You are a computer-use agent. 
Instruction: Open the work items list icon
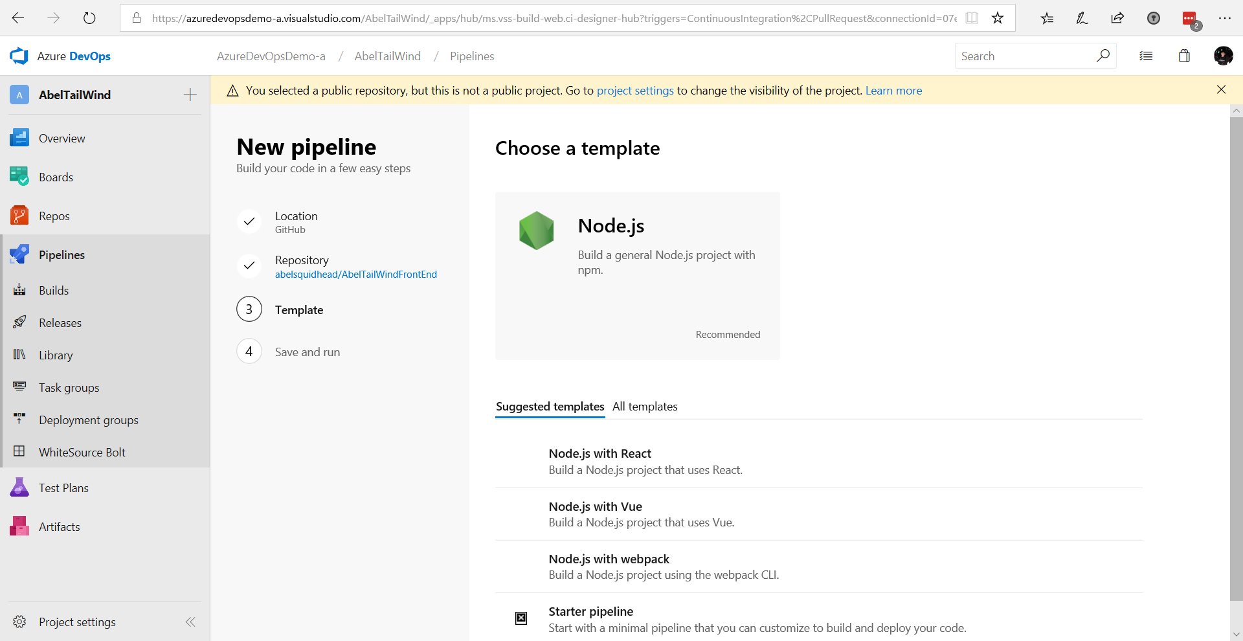tap(1146, 56)
